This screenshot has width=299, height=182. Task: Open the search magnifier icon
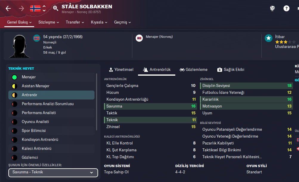tap(55, 8)
